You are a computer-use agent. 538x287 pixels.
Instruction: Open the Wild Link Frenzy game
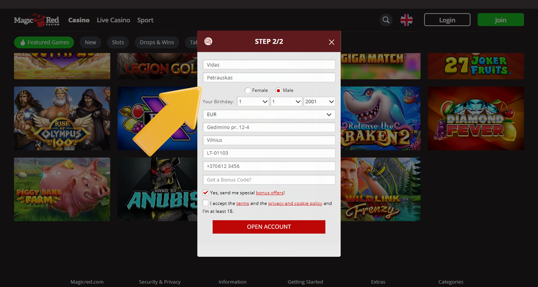(381, 189)
